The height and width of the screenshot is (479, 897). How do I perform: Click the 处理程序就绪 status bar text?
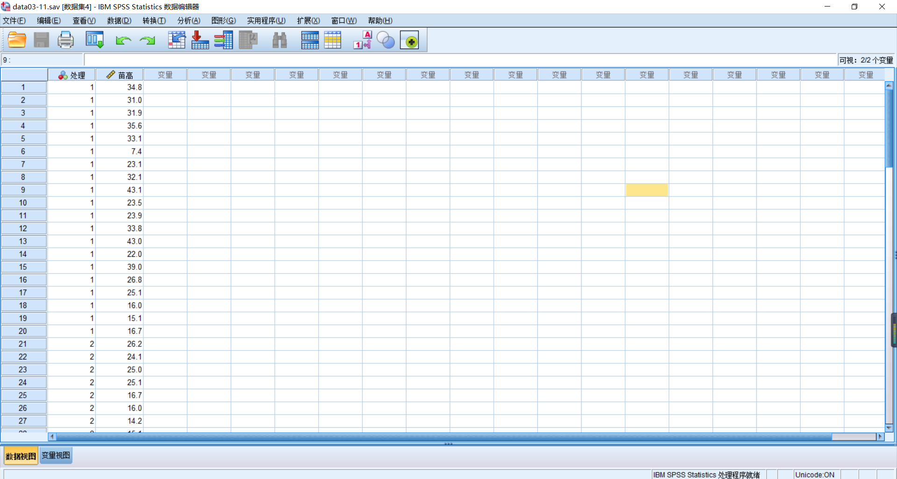(x=739, y=475)
